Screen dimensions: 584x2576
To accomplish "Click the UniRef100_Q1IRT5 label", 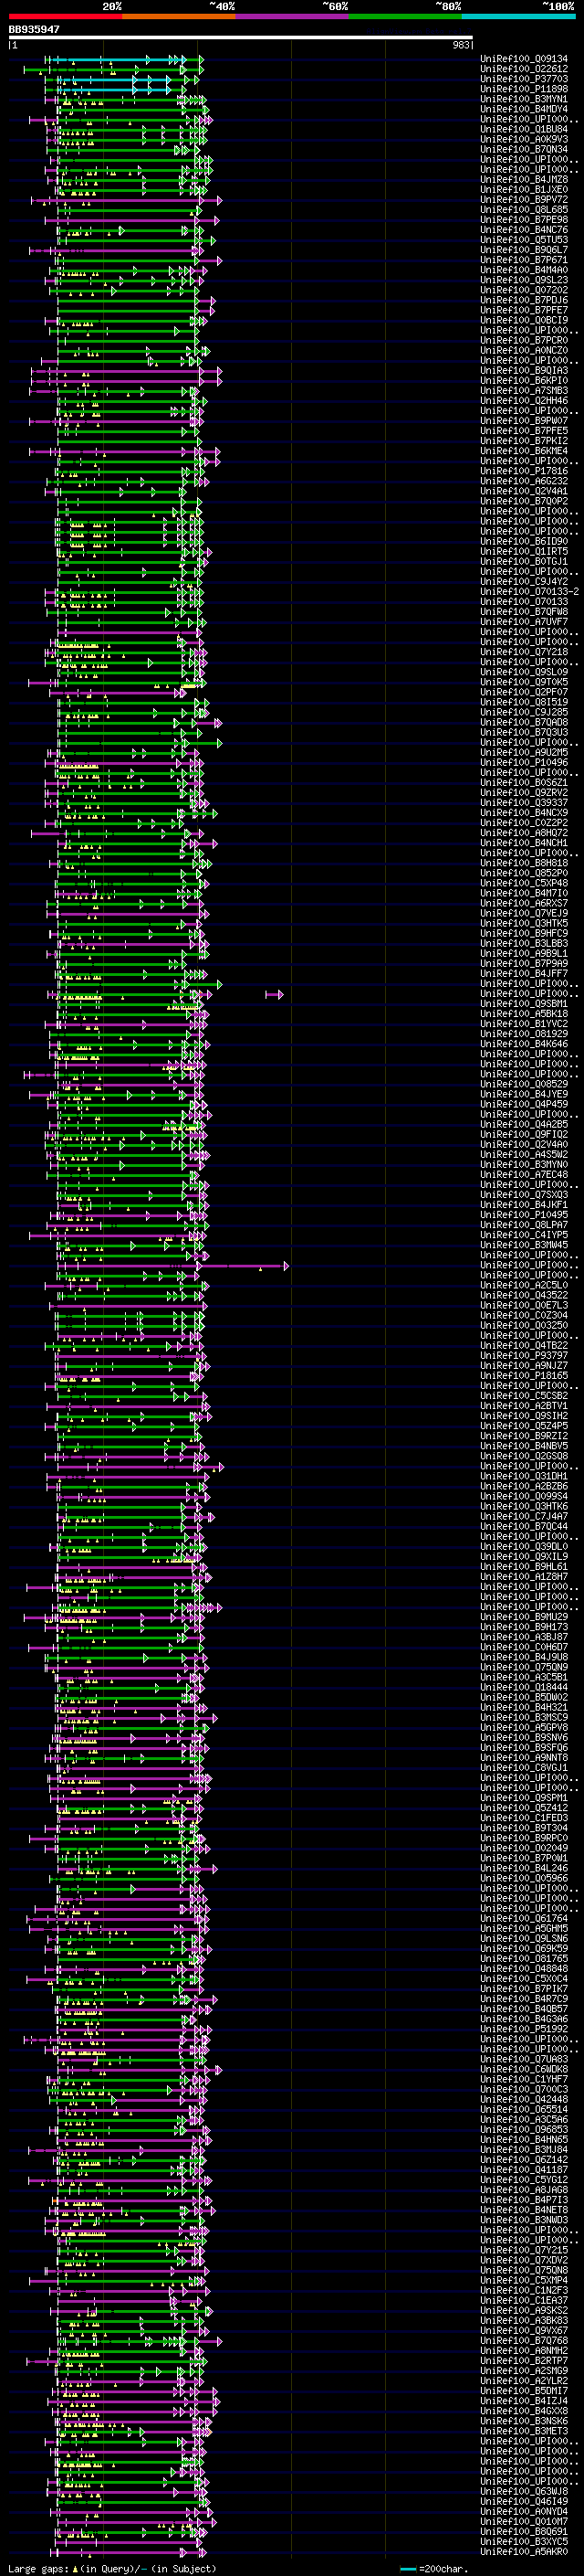I will pyautogui.click(x=524, y=551).
